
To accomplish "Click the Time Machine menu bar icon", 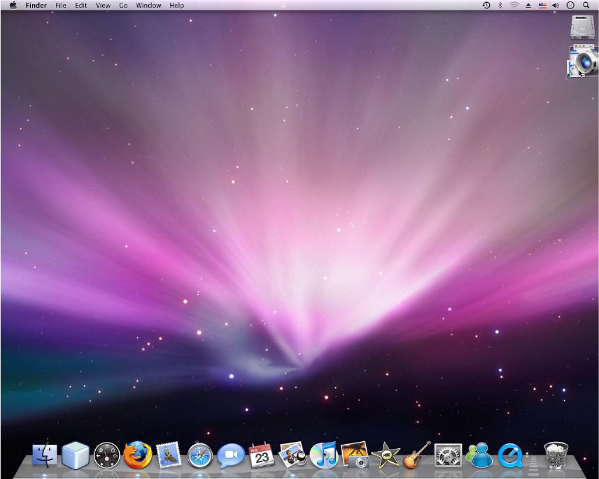I will 486,6.
